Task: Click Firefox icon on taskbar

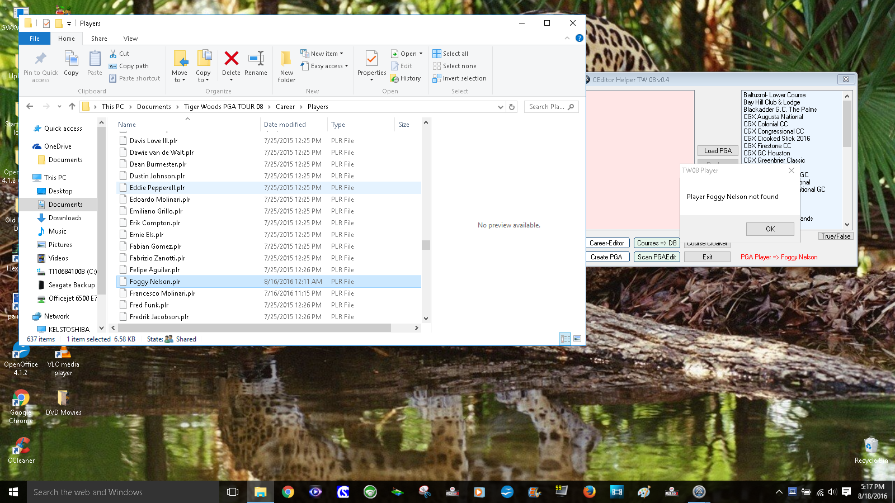Action: pos(589,492)
